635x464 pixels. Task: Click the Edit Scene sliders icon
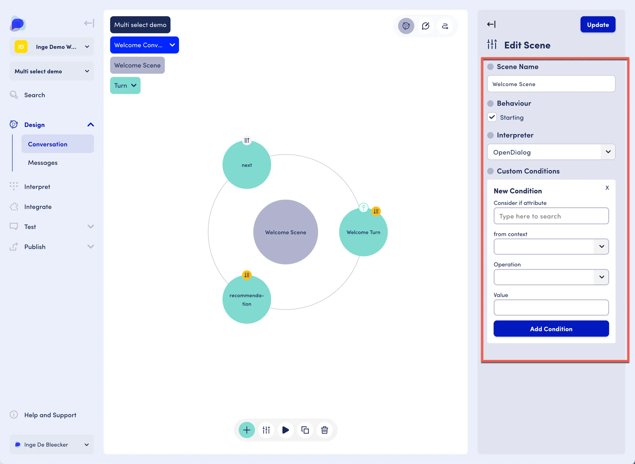pyautogui.click(x=492, y=44)
